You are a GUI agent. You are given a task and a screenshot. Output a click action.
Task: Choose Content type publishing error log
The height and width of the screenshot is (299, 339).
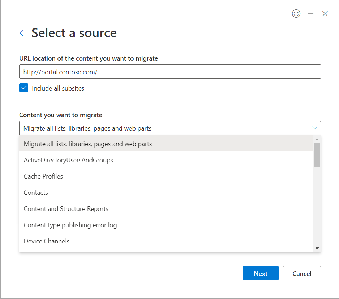70,225
